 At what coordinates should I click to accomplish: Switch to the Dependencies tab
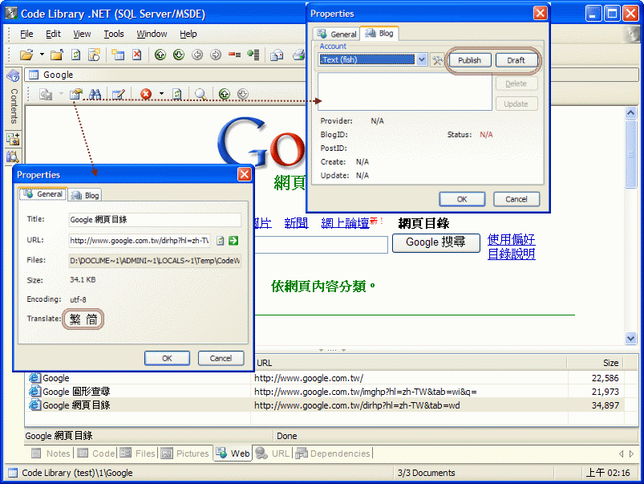pyautogui.click(x=333, y=453)
